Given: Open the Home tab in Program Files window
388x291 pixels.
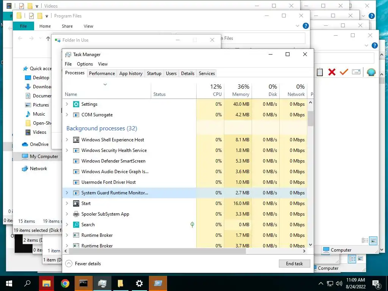Looking at the screenshot, I should [45, 26].
